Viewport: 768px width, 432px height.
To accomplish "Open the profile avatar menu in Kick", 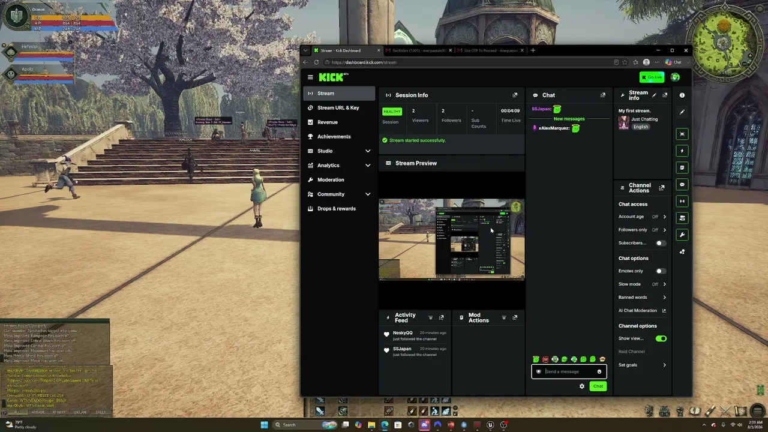I will click(x=676, y=77).
